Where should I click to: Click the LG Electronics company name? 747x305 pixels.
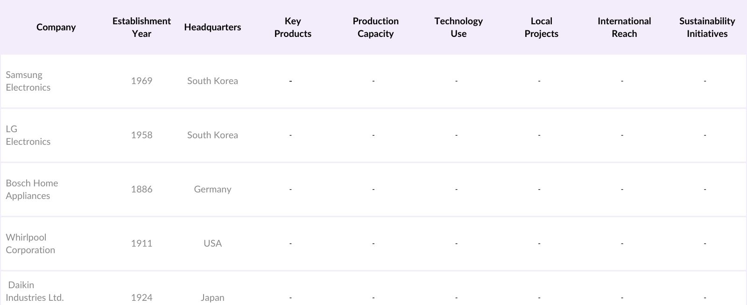coord(28,135)
